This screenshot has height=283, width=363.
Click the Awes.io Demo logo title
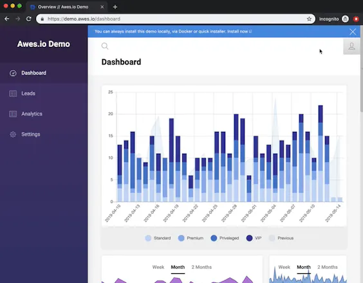coord(44,44)
